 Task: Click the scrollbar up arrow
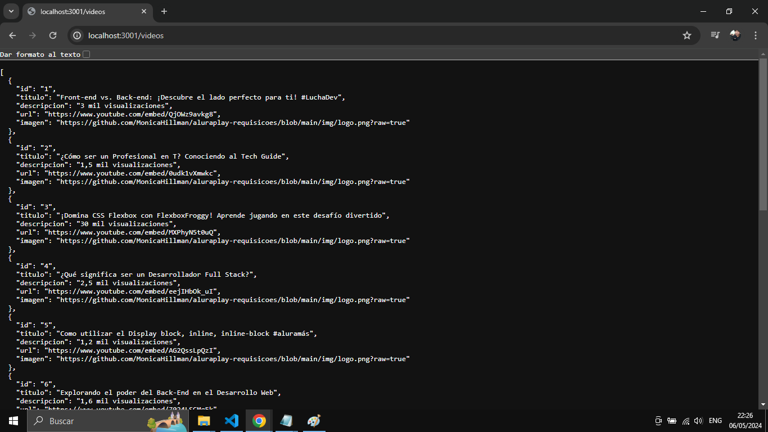(x=763, y=54)
